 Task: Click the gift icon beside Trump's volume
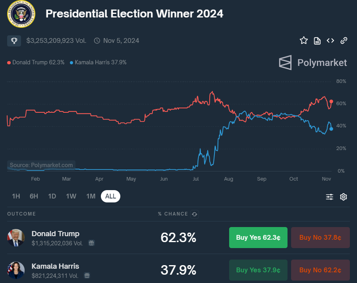pyautogui.click(x=91, y=243)
